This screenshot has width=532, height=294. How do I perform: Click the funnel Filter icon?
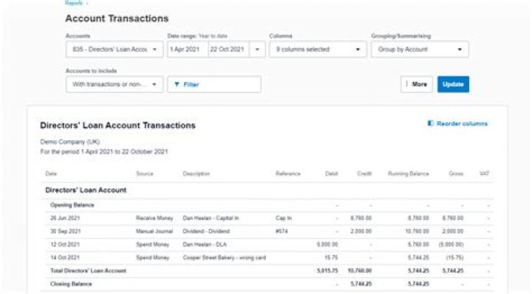177,84
